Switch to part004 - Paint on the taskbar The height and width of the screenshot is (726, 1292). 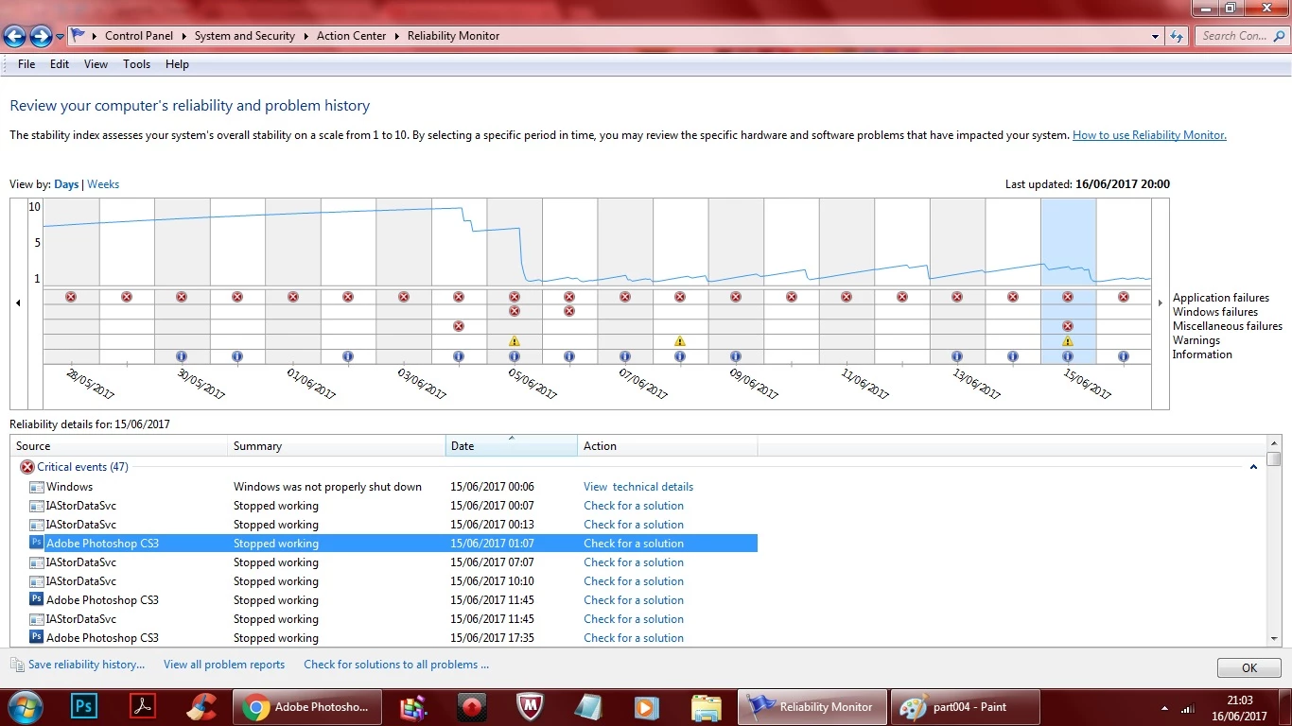965,706
